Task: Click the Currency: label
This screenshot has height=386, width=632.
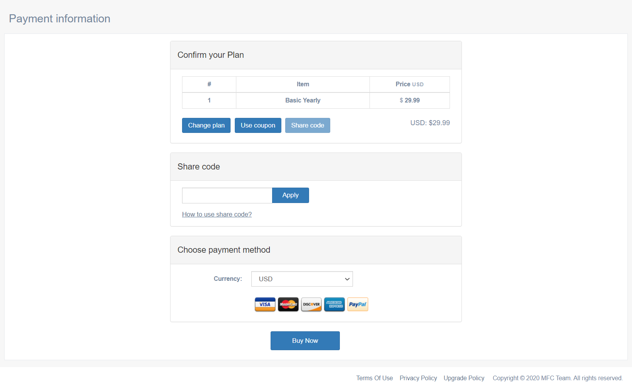Action: pyautogui.click(x=228, y=279)
